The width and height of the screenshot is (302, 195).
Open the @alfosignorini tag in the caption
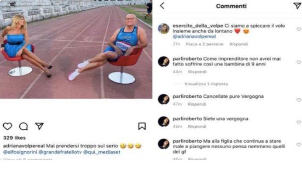coord(20,152)
